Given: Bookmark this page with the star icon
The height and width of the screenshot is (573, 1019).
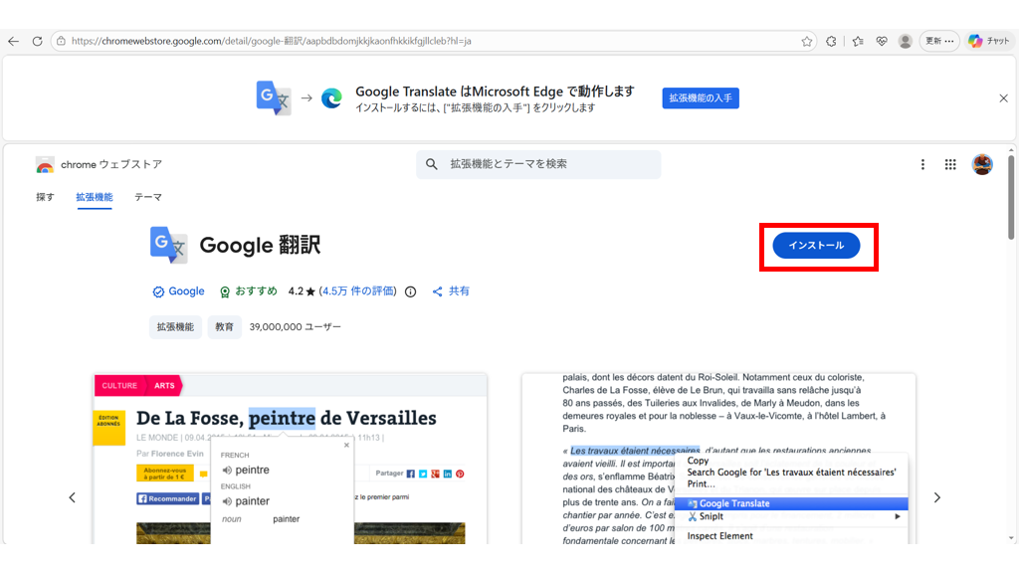Looking at the screenshot, I should 806,41.
